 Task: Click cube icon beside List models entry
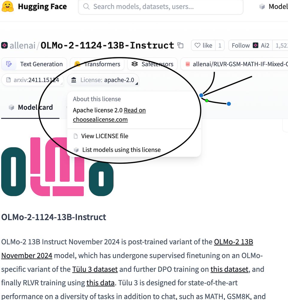coord(76,150)
